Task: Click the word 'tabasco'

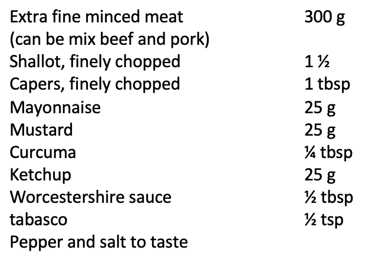Action: coord(38,219)
